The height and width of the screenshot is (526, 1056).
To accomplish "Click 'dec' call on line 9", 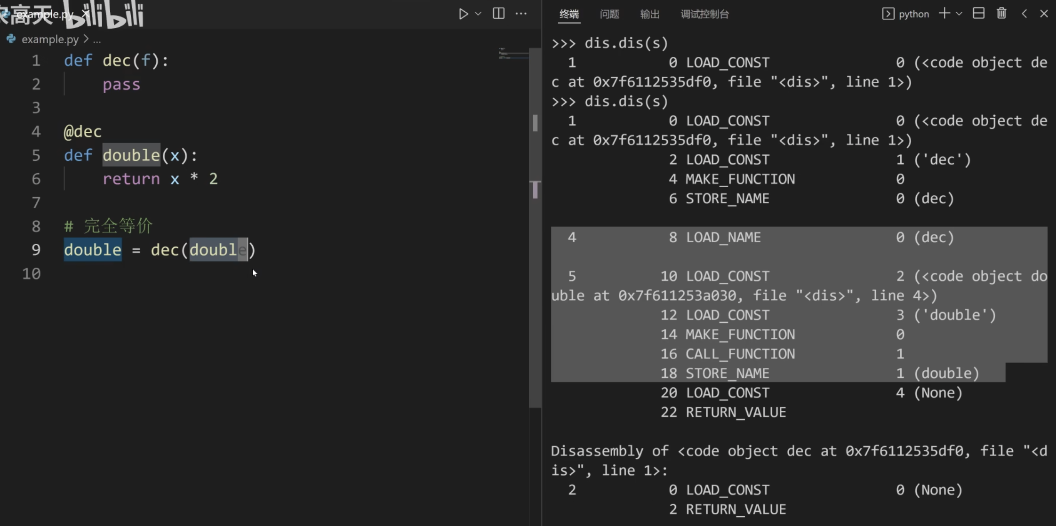I will coord(165,250).
